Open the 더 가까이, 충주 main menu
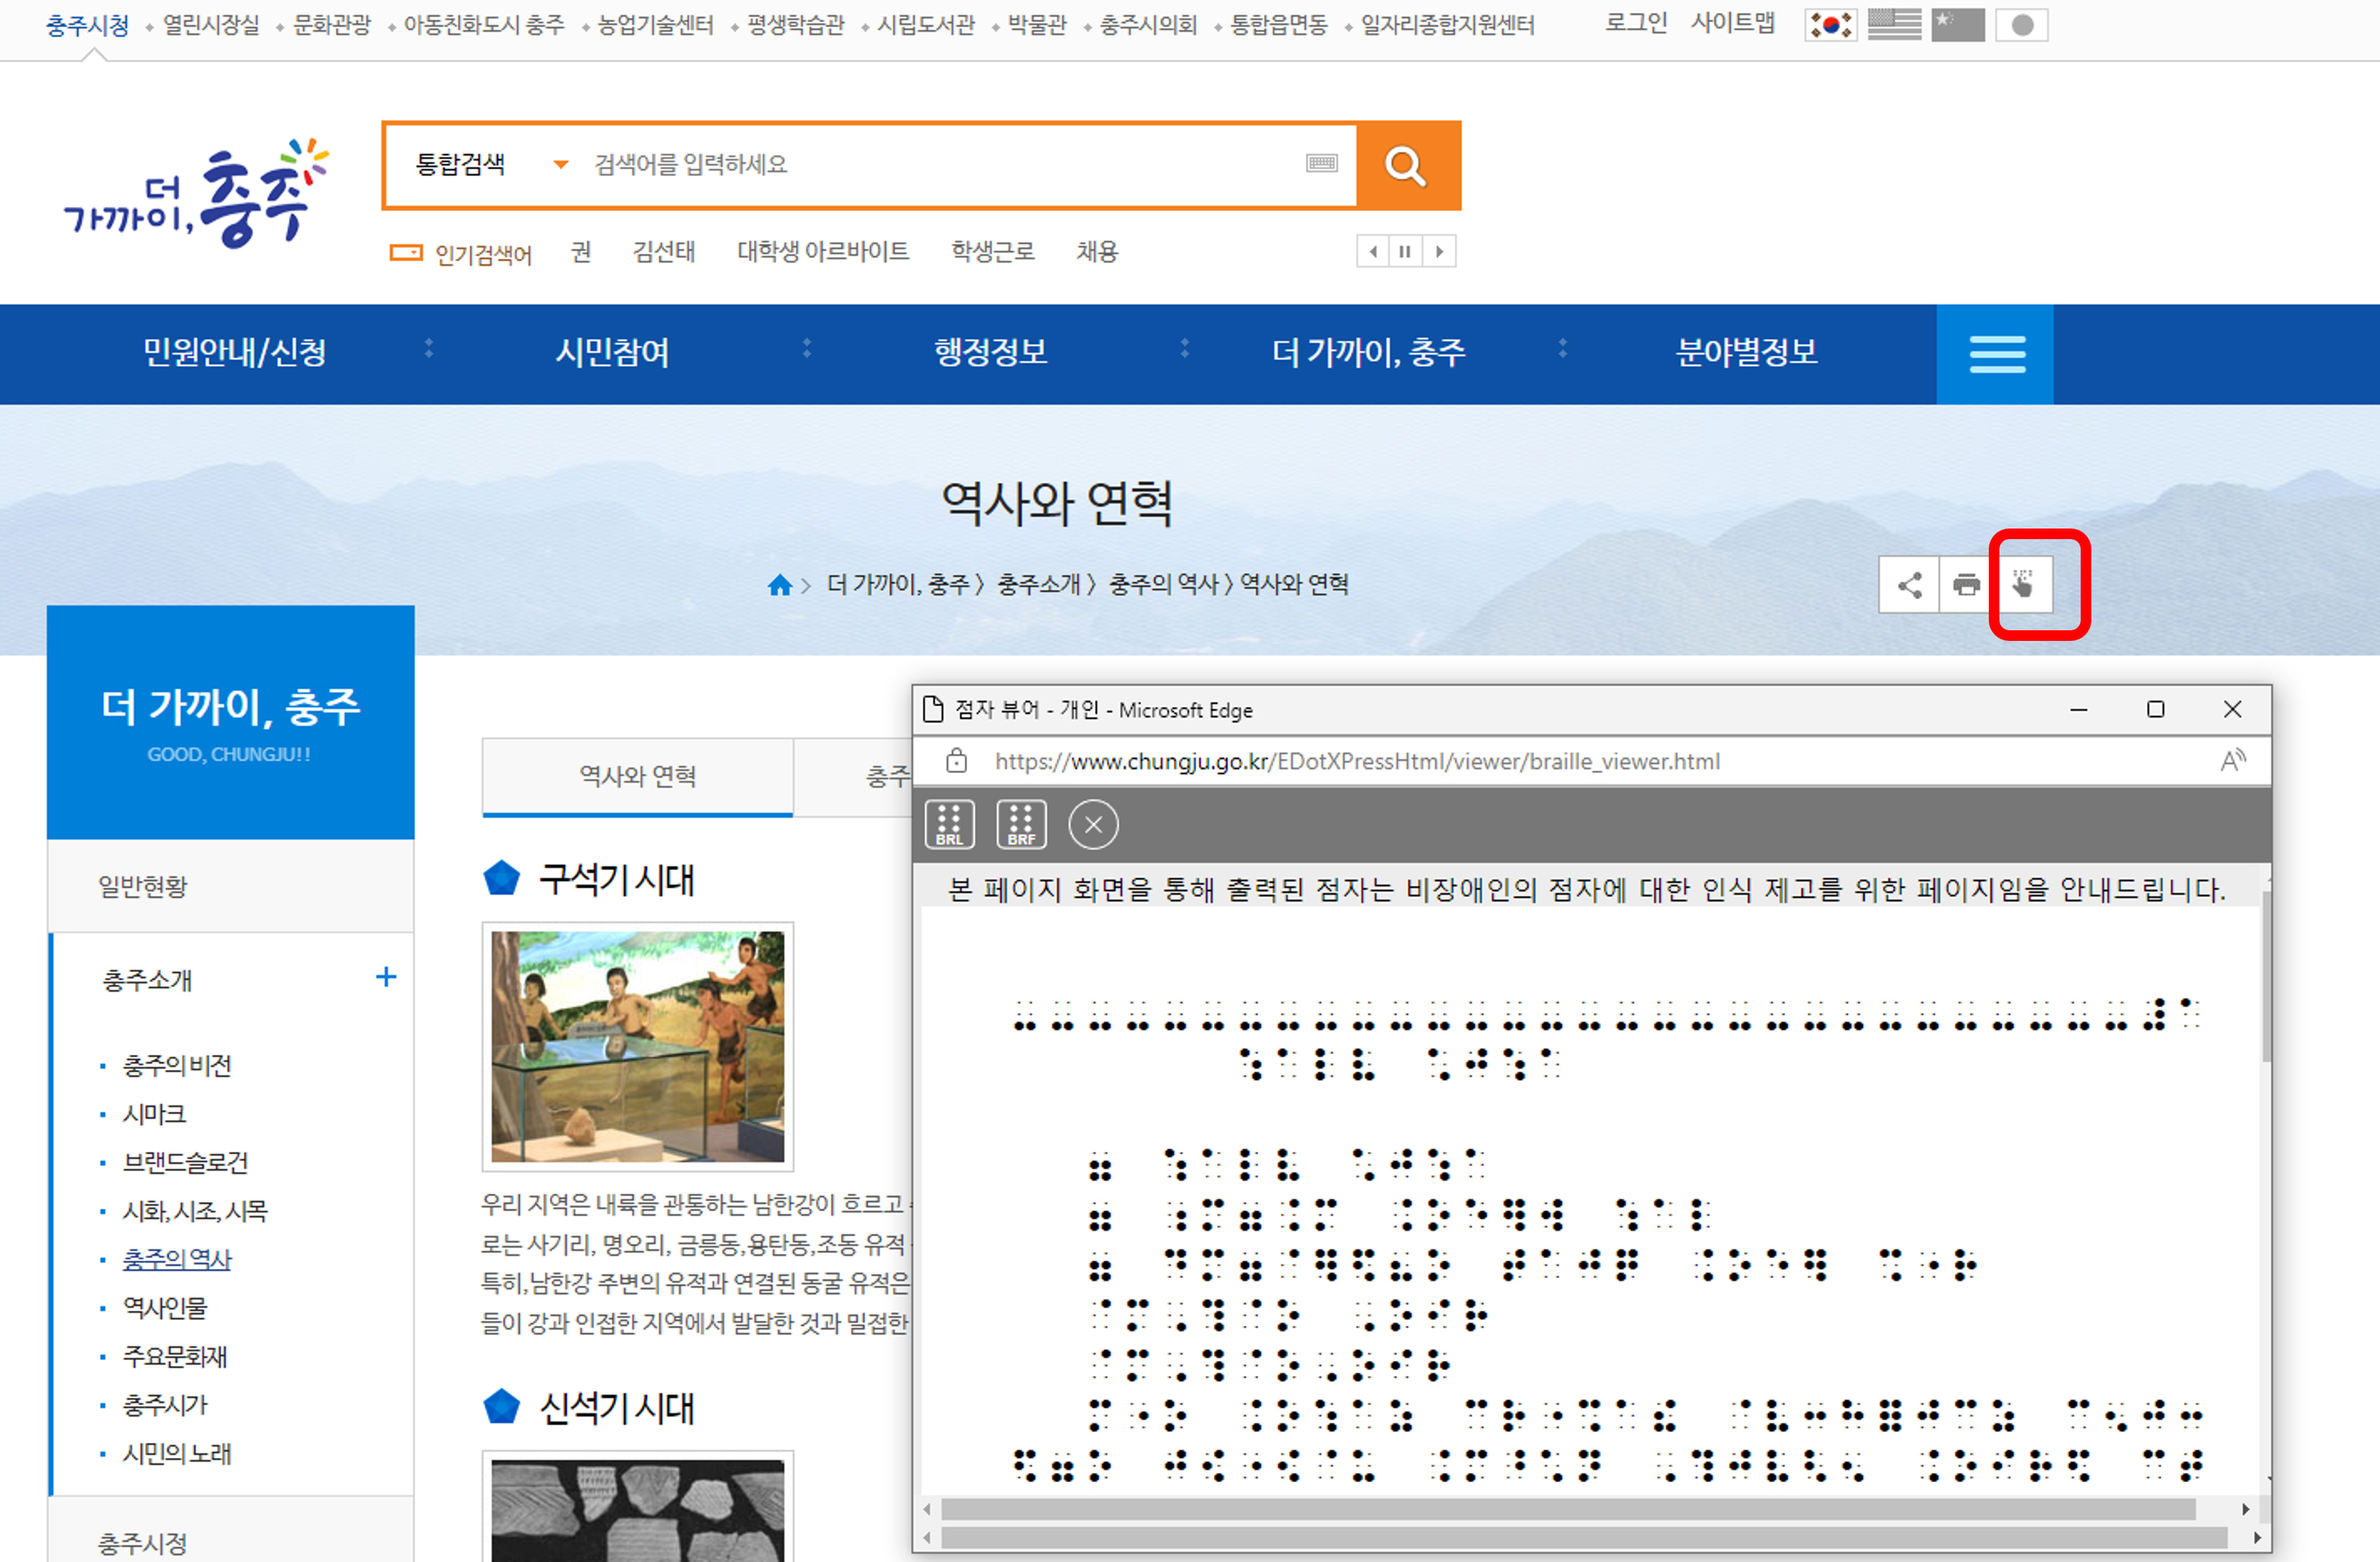Image resolution: width=2380 pixels, height=1562 pixels. [1368, 353]
